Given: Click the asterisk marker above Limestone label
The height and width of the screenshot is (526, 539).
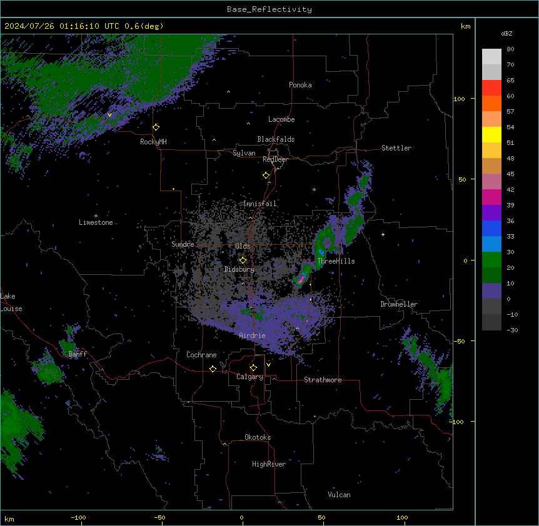Looking at the screenshot, I should (x=96, y=216).
